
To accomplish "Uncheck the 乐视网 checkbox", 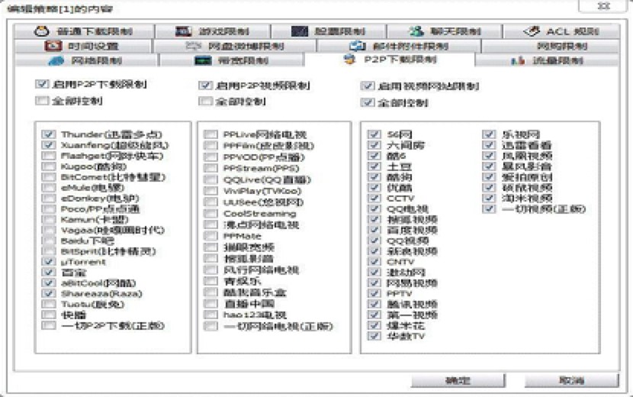I will (x=489, y=134).
